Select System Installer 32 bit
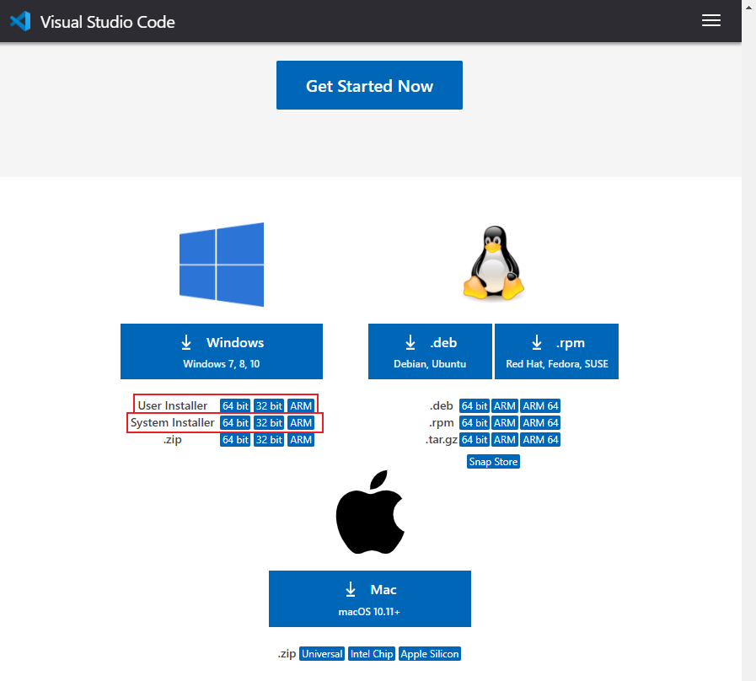 coord(269,422)
